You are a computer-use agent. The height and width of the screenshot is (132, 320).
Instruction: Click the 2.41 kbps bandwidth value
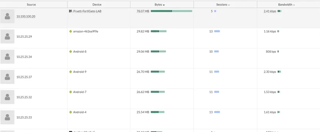(270, 11)
